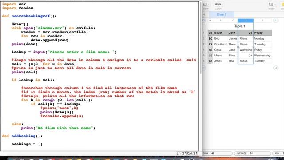Click the cell containing 43
The image size is (284, 160).
210,61
